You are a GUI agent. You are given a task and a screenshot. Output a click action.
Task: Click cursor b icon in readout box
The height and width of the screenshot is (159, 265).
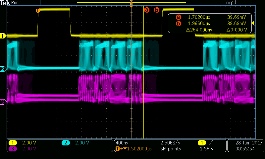click(x=179, y=24)
